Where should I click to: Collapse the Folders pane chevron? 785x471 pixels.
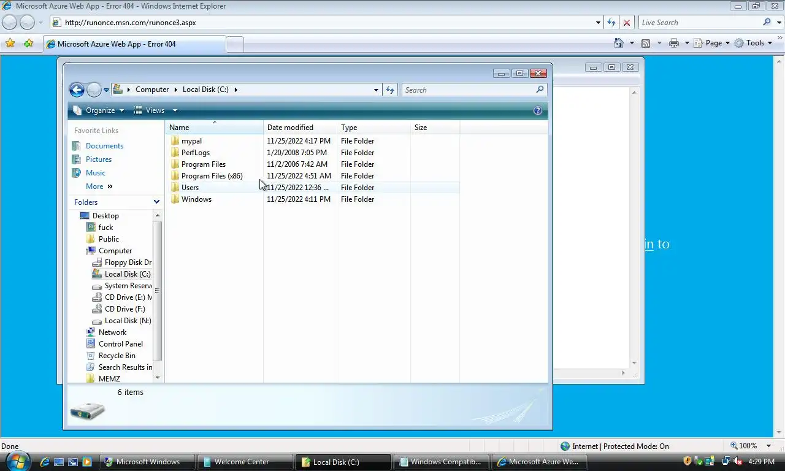click(156, 202)
